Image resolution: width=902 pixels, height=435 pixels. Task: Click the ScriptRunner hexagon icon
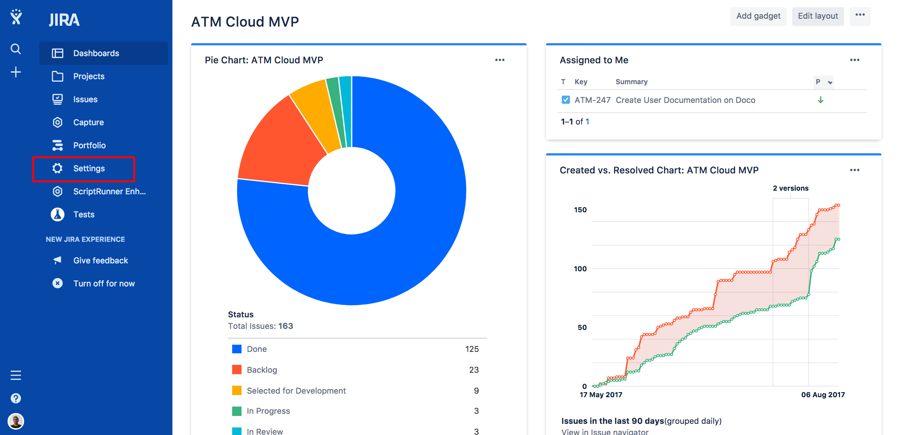click(x=58, y=191)
